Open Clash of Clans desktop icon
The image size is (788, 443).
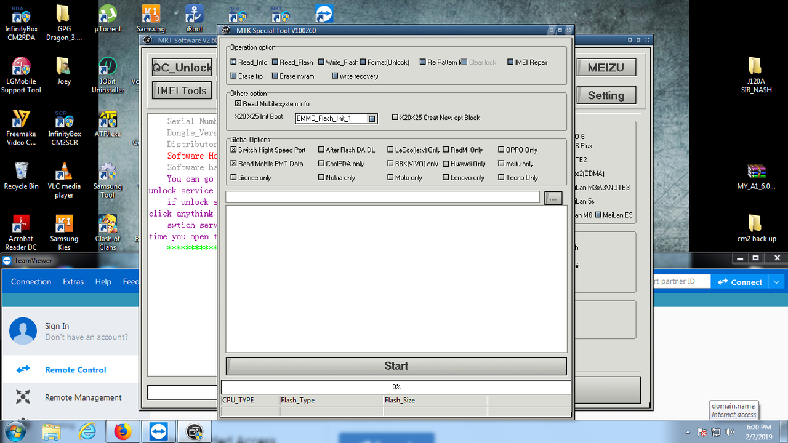coord(108,232)
